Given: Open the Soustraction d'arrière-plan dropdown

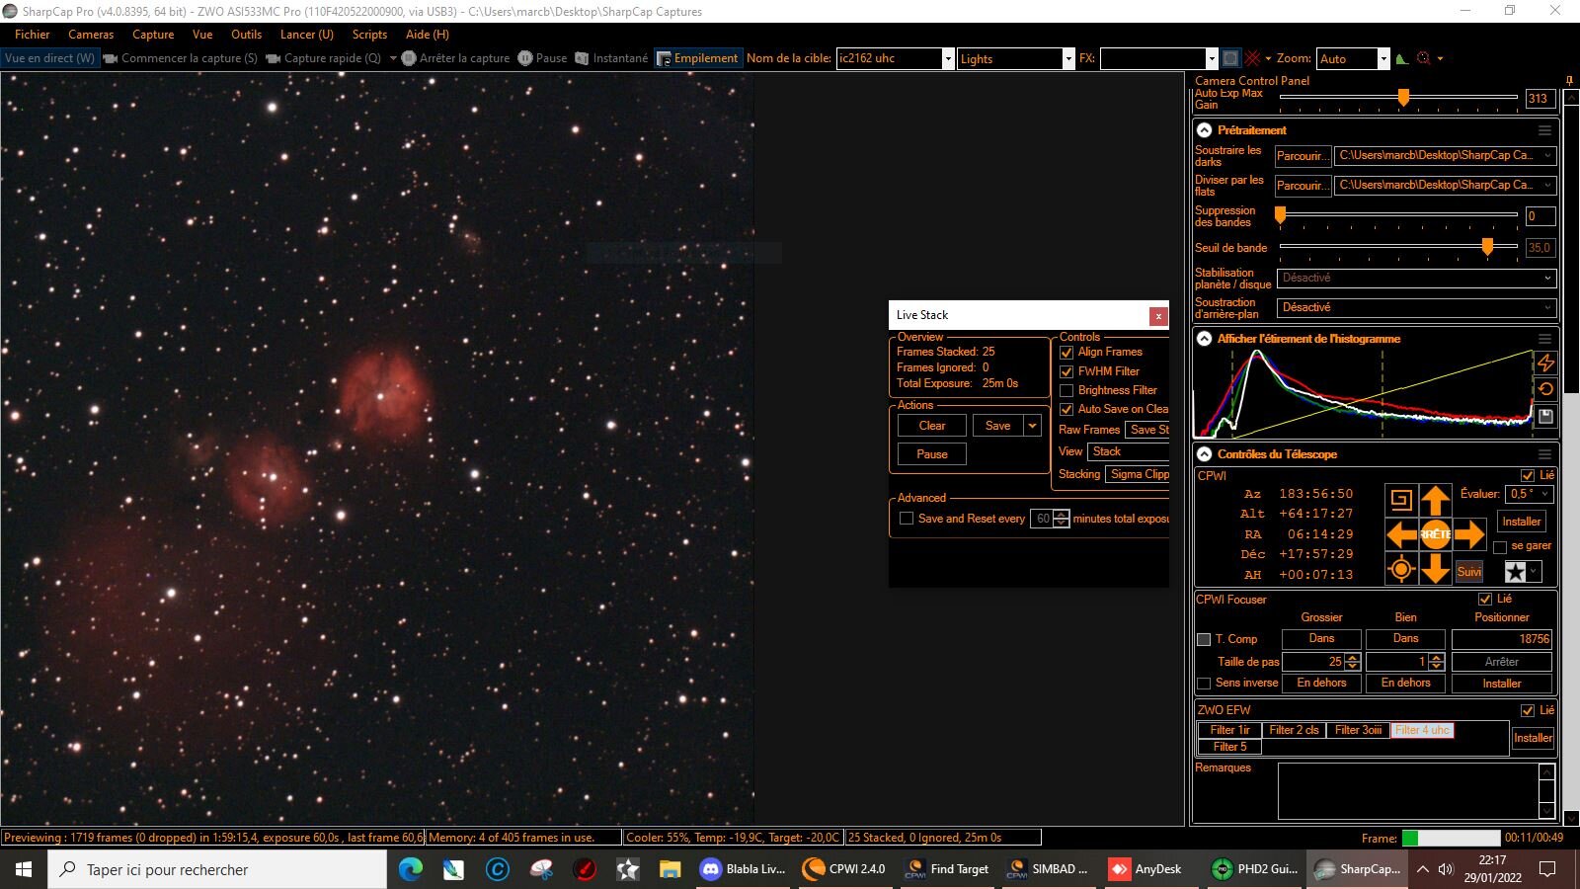Looking at the screenshot, I should (1417, 308).
